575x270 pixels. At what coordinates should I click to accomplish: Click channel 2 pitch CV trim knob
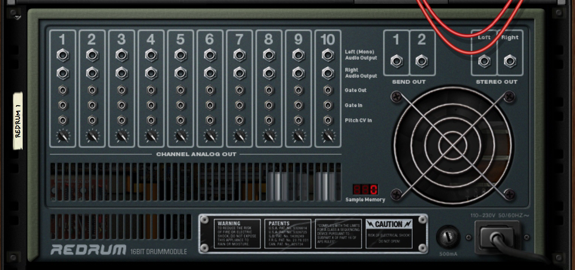click(x=92, y=136)
